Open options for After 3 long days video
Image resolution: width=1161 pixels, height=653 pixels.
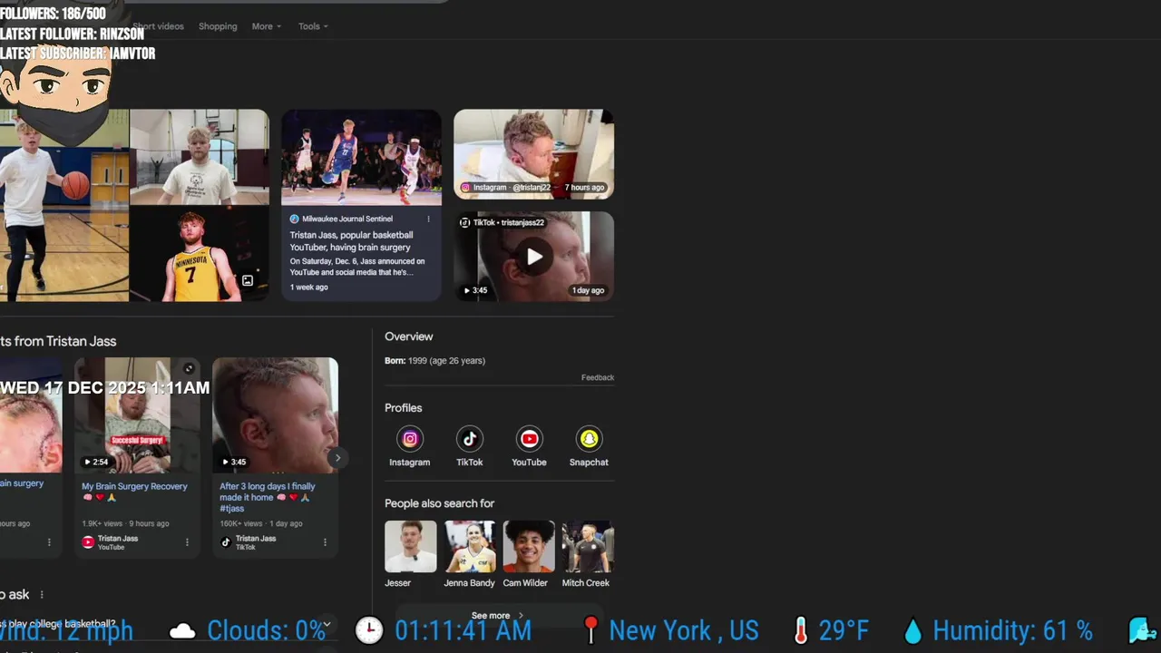point(325,542)
